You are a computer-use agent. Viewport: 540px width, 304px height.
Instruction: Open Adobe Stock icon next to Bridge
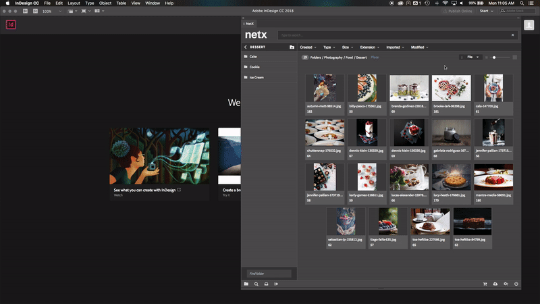point(35,11)
